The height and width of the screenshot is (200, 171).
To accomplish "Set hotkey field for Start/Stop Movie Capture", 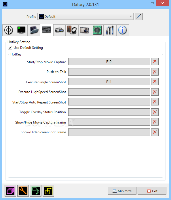I will tap(109, 61).
